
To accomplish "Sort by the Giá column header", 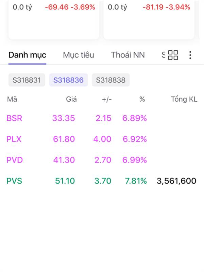I will [71, 99].
